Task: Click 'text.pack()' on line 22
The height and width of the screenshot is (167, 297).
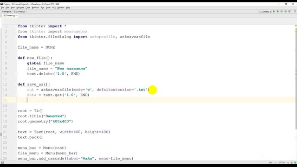Action: [x=30, y=137]
